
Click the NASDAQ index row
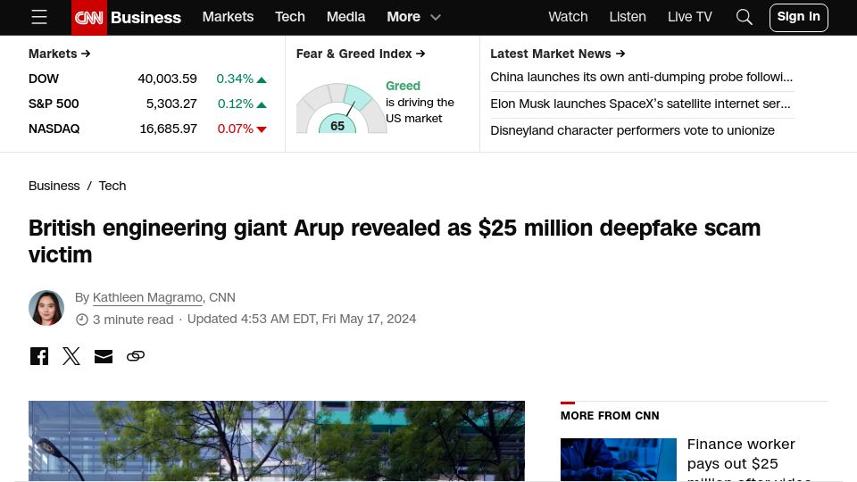tap(147, 129)
